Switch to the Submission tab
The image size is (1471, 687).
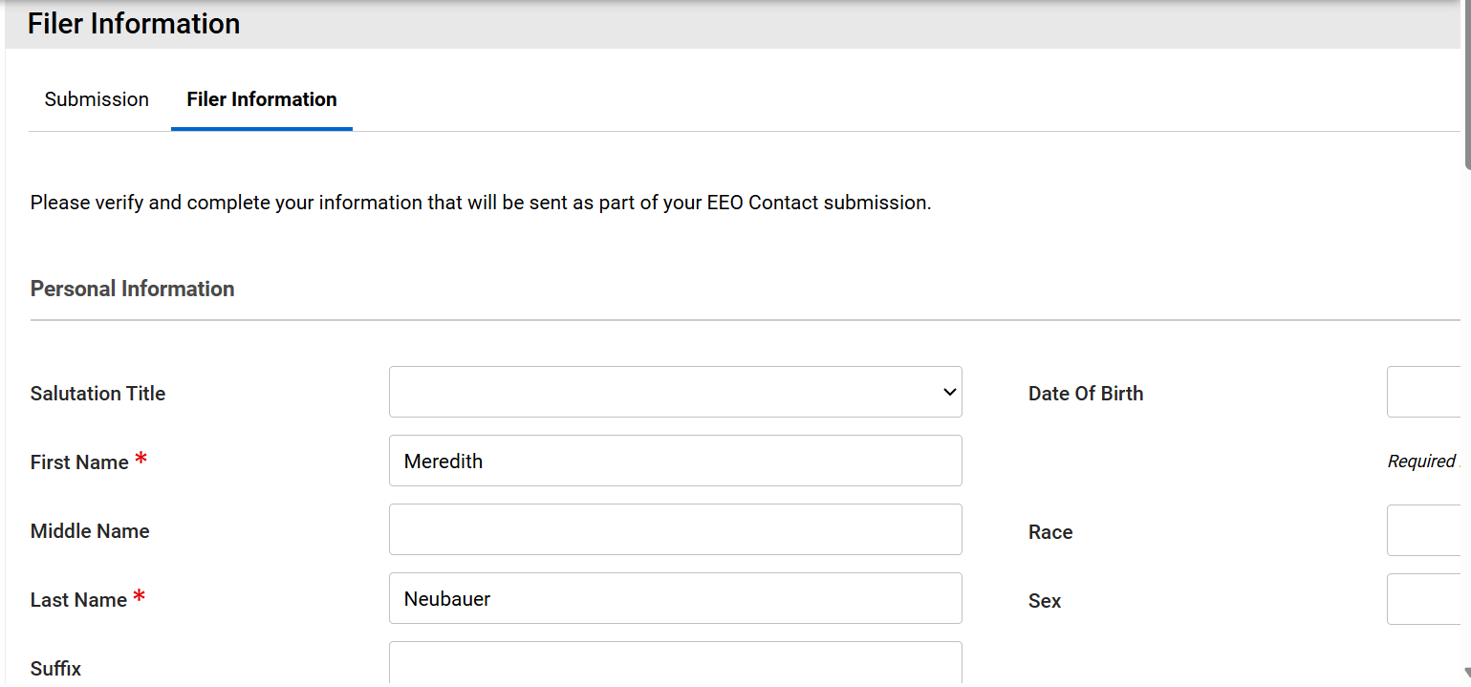pos(97,99)
